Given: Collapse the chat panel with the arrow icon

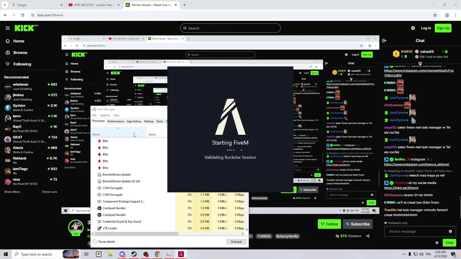Looking at the screenshot, I should (384, 41).
